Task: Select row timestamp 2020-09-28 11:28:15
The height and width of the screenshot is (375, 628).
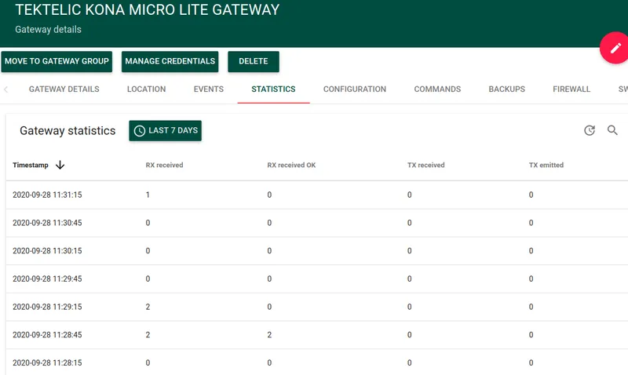Action: (47, 363)
